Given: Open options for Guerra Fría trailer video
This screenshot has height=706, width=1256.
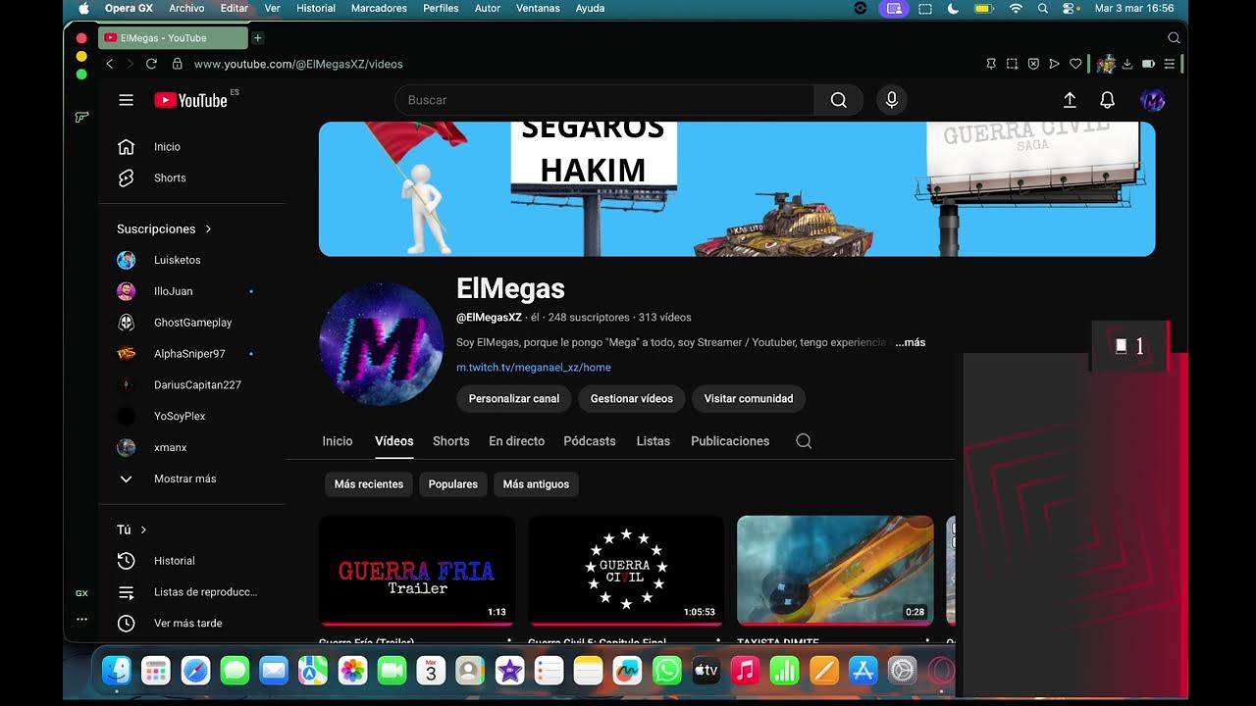Looking at the screenshot, I should click(508, 642).
